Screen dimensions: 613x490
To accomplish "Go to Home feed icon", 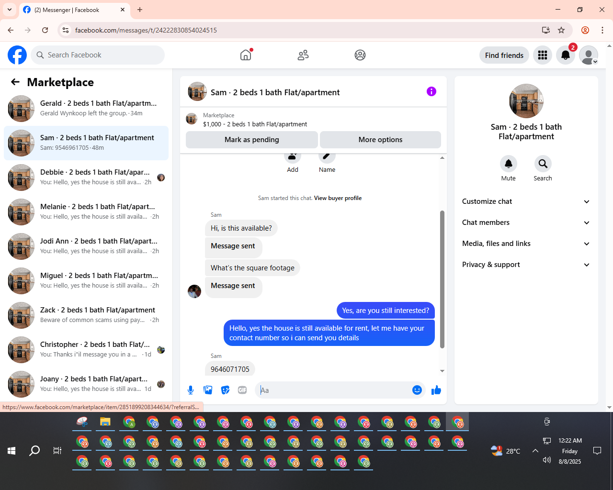I will [246, 55].
